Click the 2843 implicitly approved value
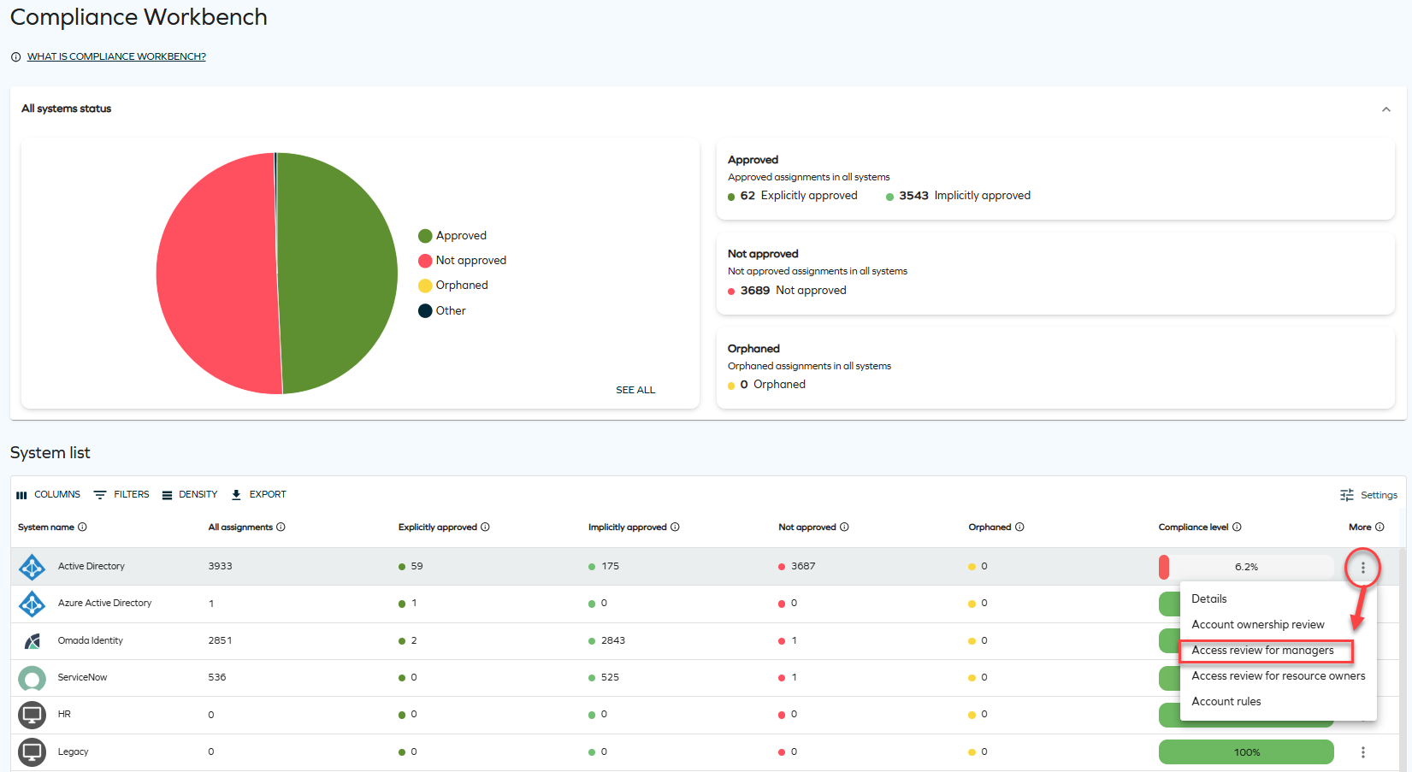The image size is (1412, 772). [x=613, y=641]
